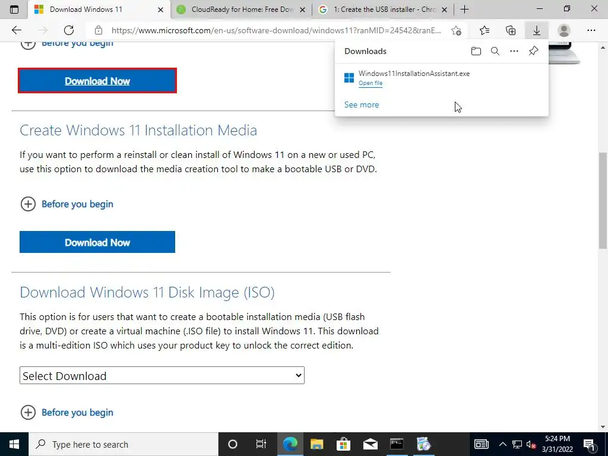Switch to the Download Windows 11 tab
608x456 pixels.
[99, 9]
